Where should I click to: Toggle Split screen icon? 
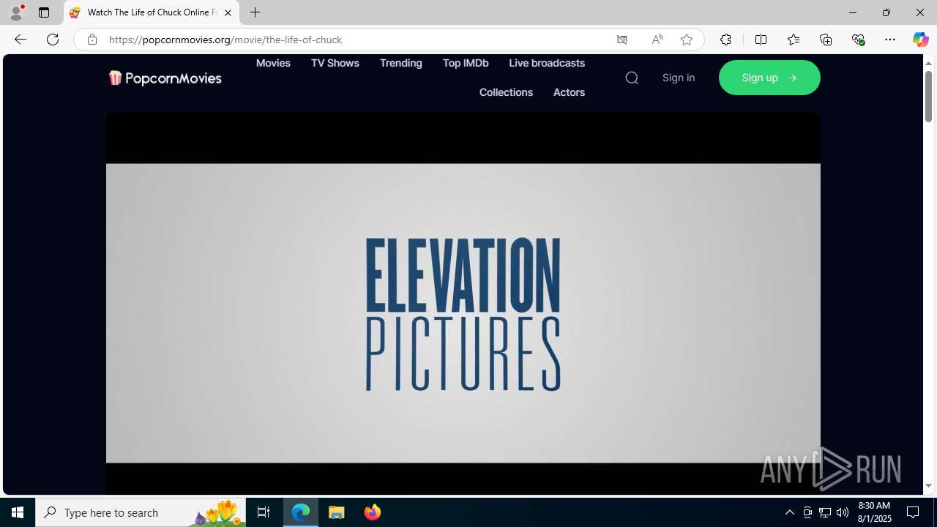761,40
